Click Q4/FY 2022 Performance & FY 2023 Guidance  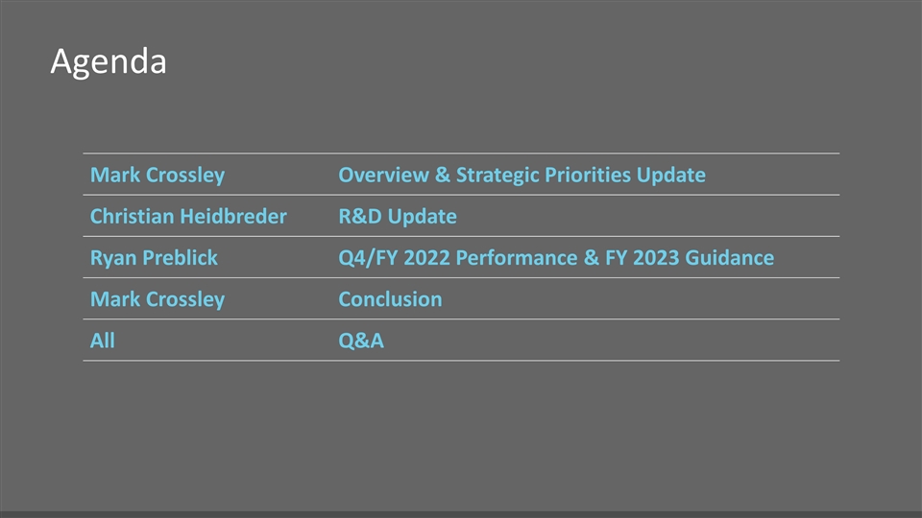[555, 258]
